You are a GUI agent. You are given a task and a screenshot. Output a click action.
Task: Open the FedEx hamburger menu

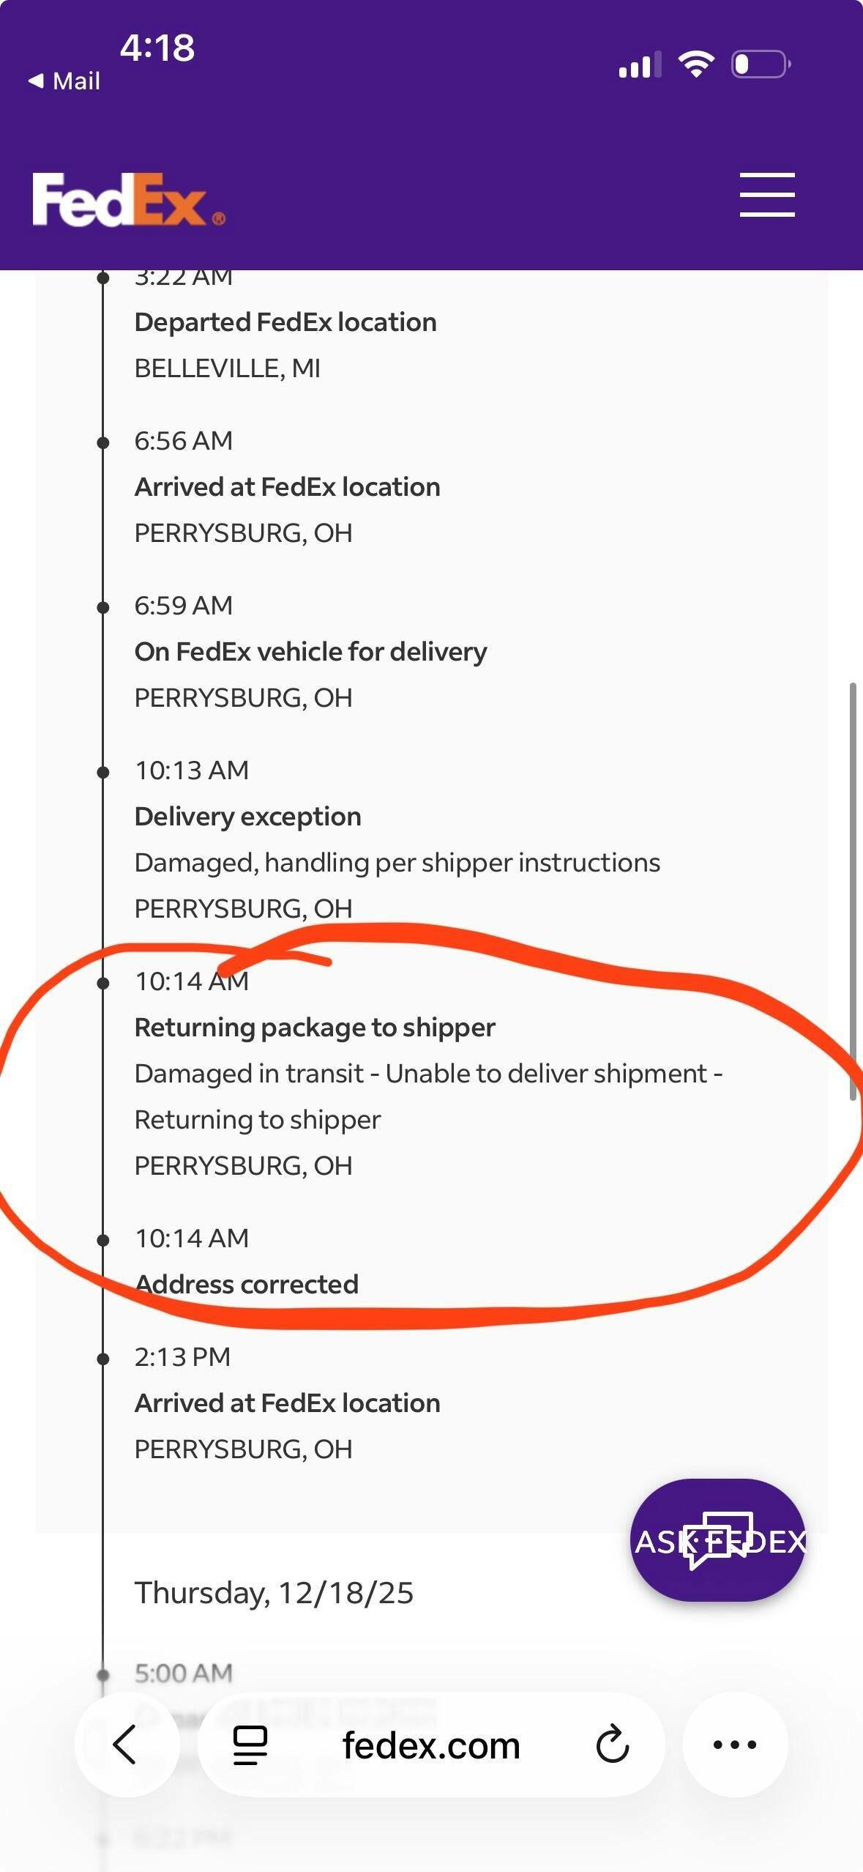(x=766, y=195)
